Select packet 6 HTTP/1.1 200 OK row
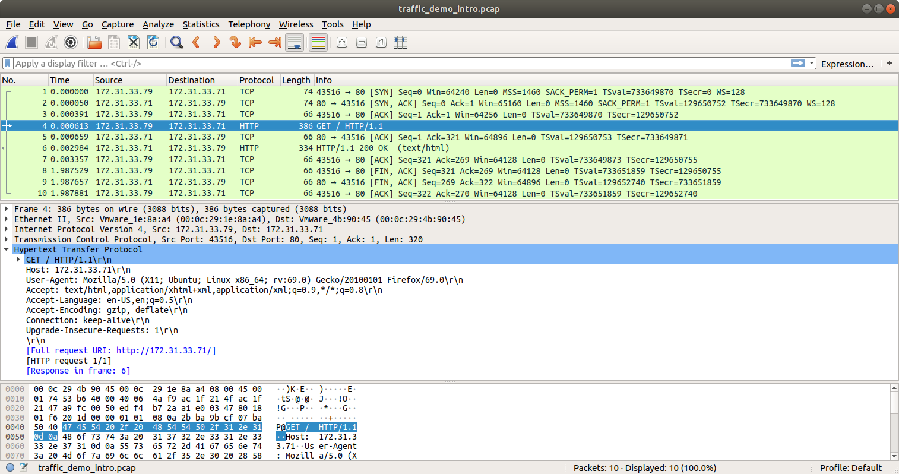 (449, 148)
